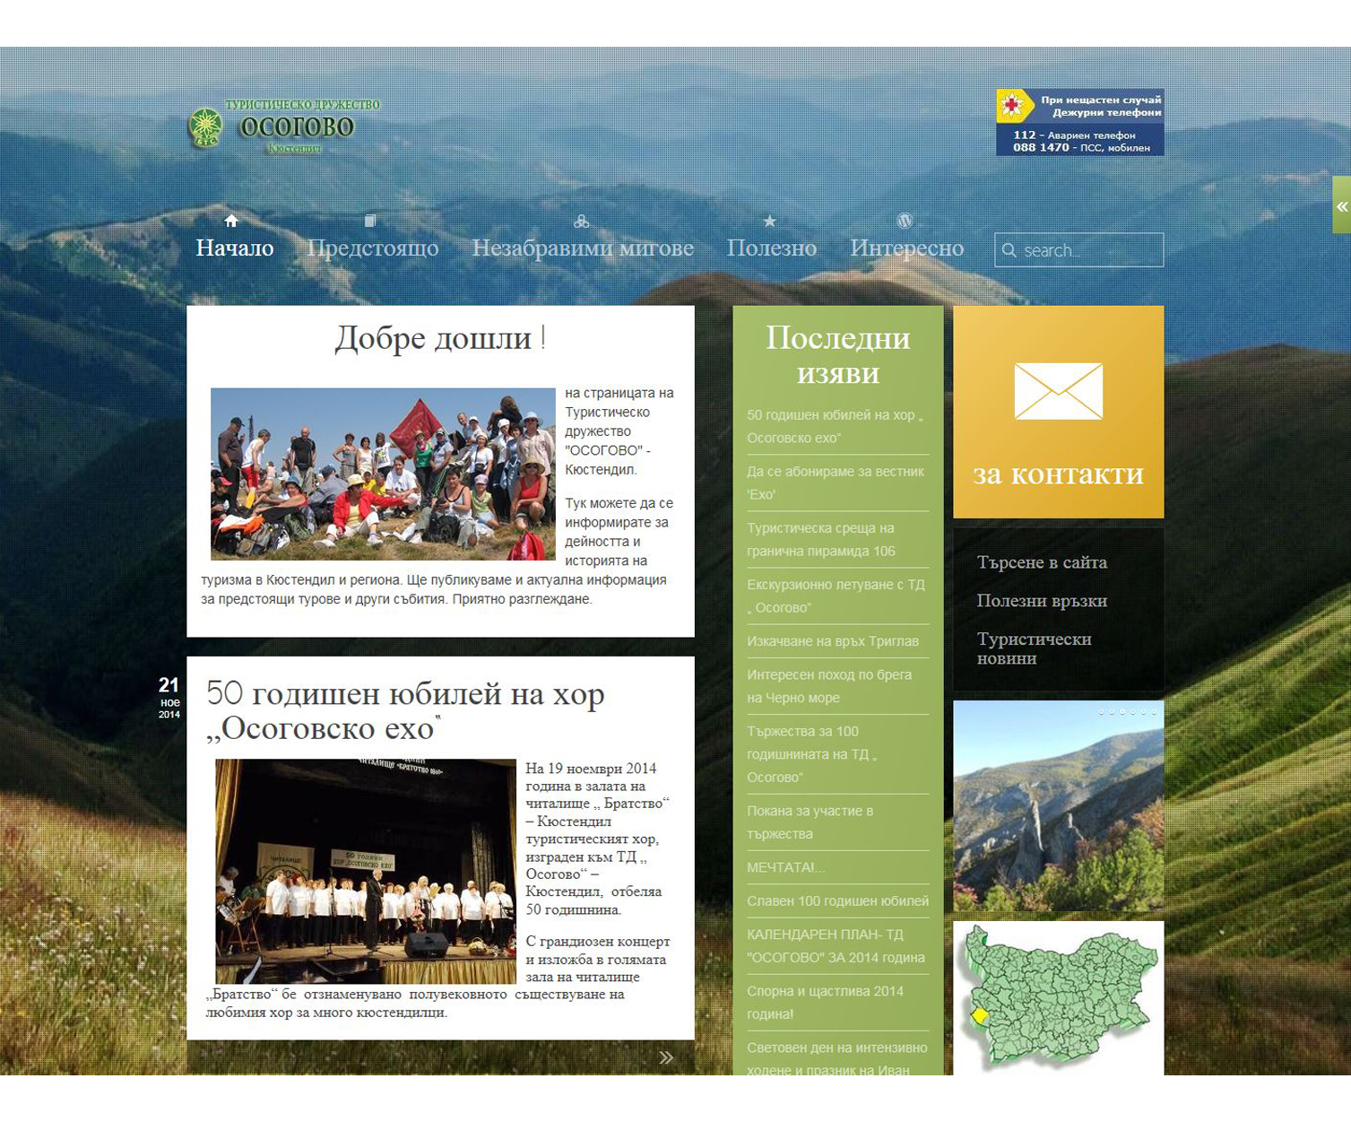Open the 50 годишен юбилей post title
The image size is (1351, 1122).
405,710
